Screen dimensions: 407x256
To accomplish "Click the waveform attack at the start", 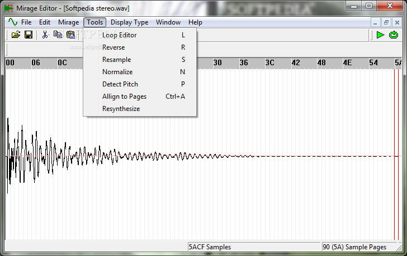I will (x=8, y=155).
